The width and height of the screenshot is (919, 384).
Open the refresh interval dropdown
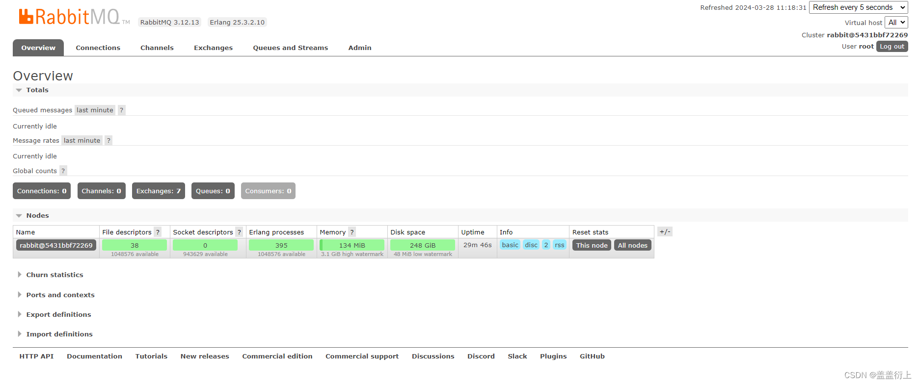859,7
